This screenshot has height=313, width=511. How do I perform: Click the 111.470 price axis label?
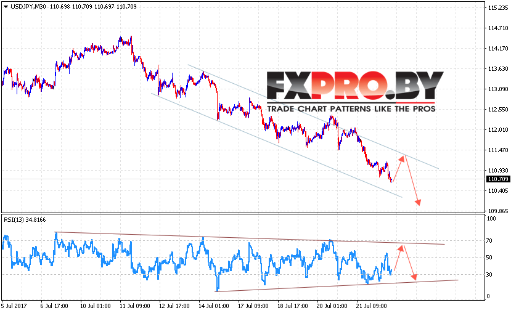pos(498,150)
